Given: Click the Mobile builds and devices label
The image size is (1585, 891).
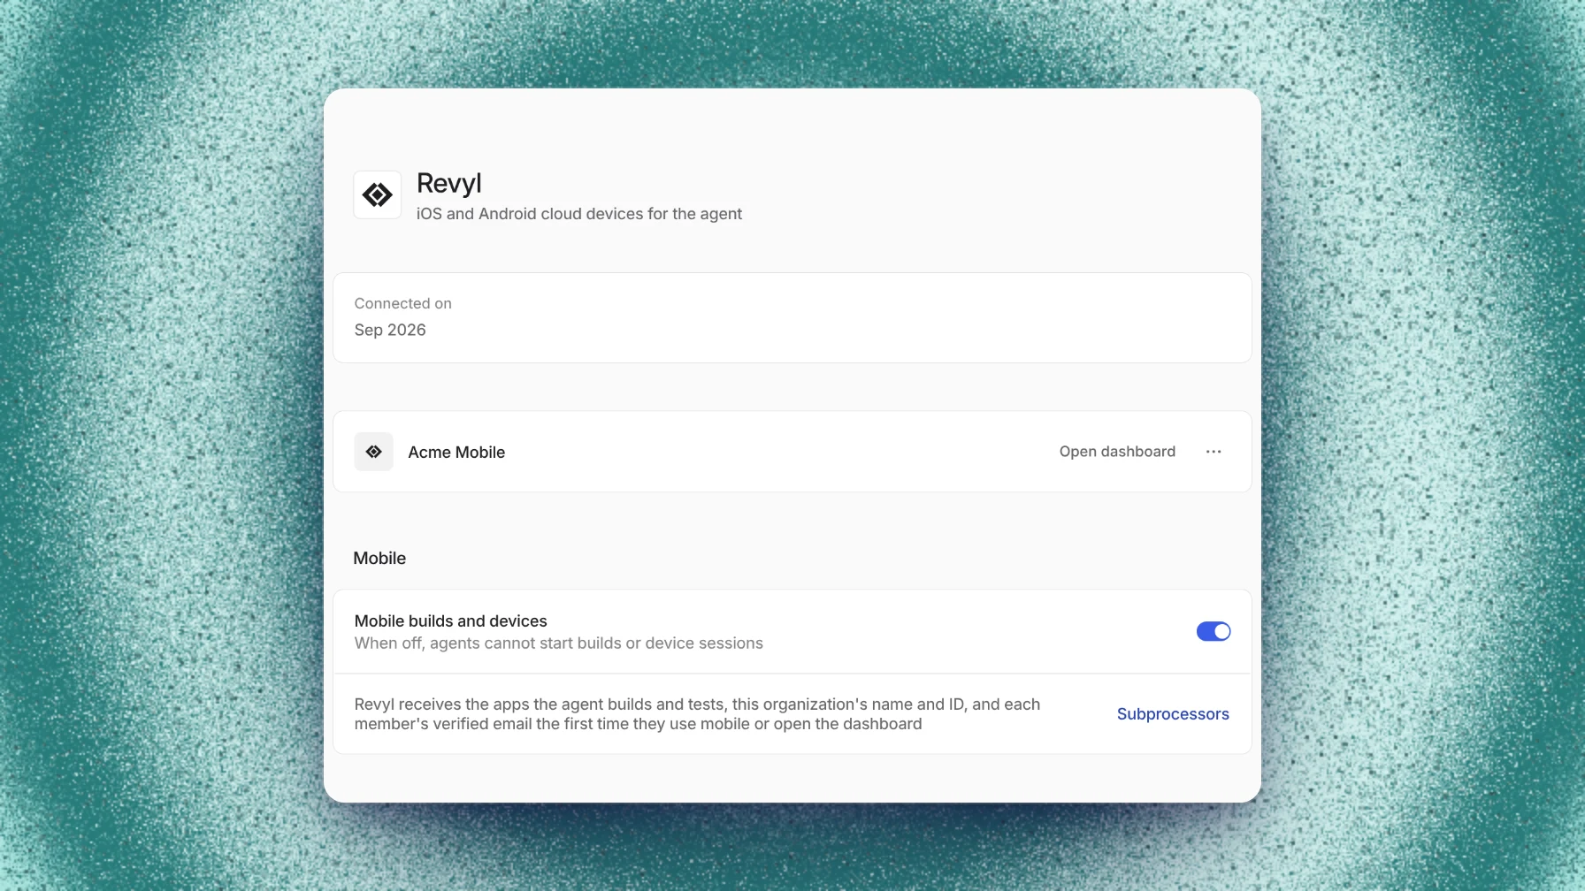Looking at the screenshot, I should [451, 621].
